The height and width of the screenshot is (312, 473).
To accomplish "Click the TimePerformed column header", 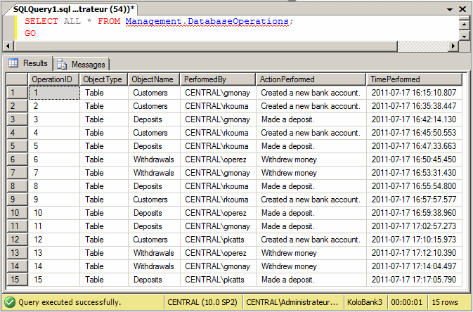I will pyautogui.click(x=414, y=79).
